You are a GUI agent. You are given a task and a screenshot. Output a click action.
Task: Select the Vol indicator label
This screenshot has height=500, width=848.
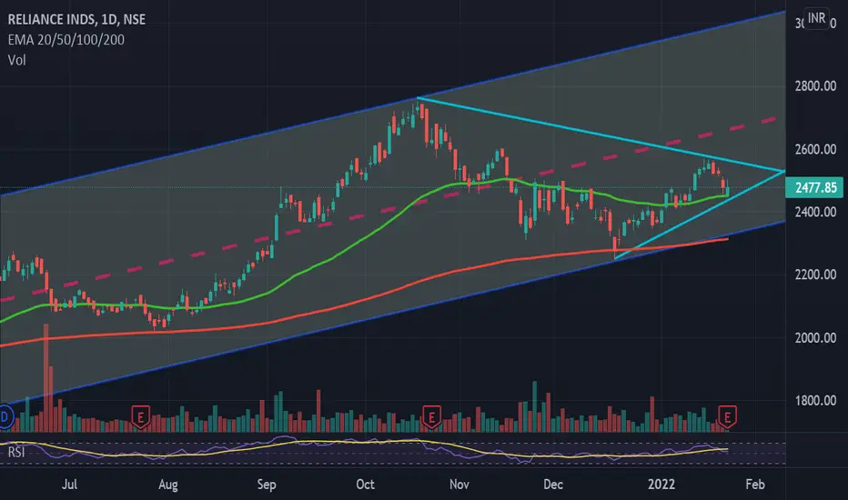pos(16,60)
